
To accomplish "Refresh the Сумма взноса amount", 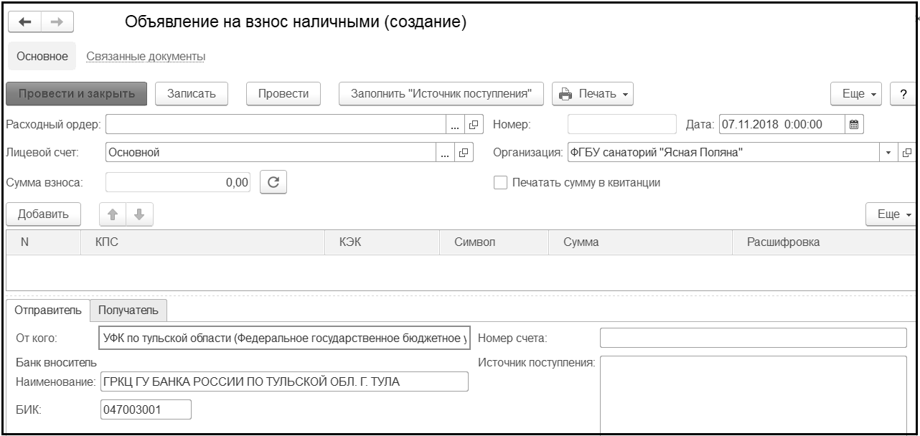I will tap(273, 182).
